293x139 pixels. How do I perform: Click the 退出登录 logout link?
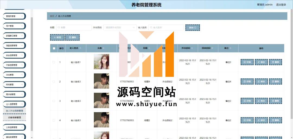[281, 5]
